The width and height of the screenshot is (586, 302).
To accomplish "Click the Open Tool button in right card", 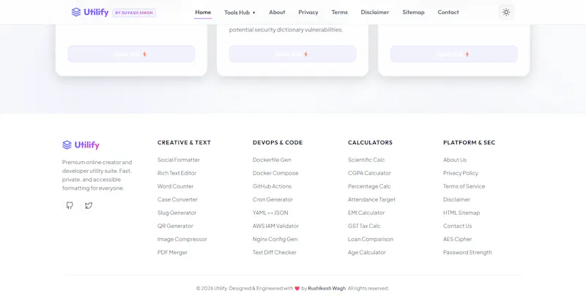I will (x=454, y=54).
